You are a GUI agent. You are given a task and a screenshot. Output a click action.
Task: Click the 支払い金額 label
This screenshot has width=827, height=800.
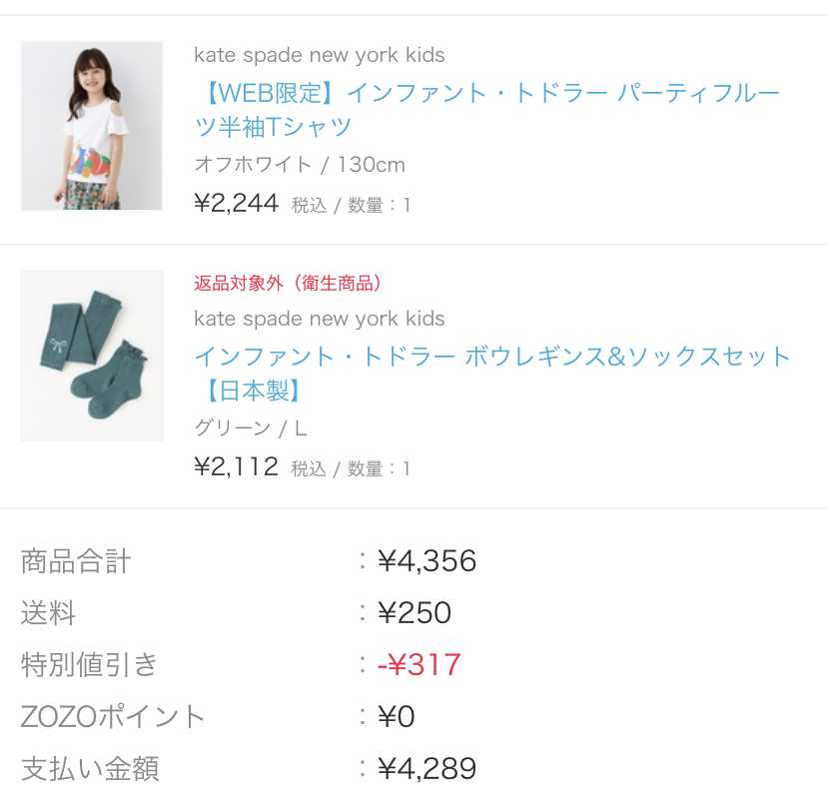[x=90, y=769]
